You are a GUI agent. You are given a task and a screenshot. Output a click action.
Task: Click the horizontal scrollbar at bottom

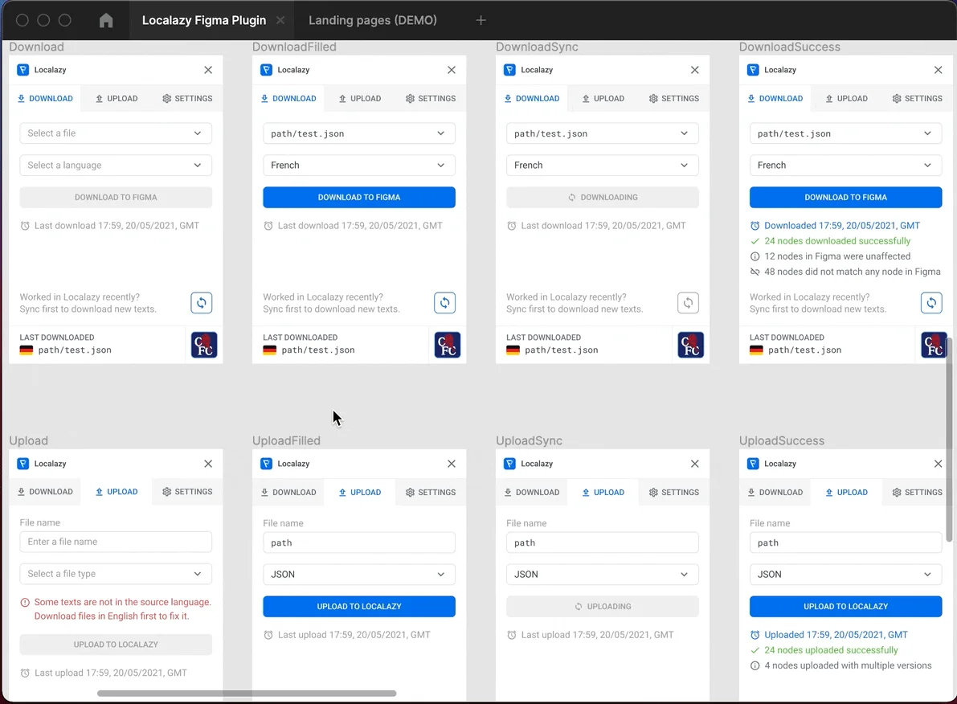pyautogui.click(x=247, y=693)
